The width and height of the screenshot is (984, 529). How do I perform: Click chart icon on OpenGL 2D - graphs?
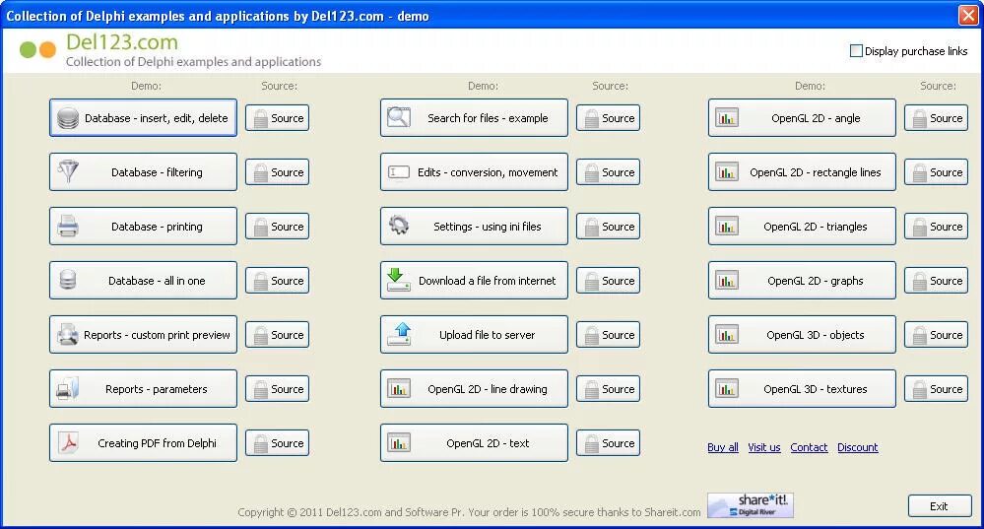727,280
